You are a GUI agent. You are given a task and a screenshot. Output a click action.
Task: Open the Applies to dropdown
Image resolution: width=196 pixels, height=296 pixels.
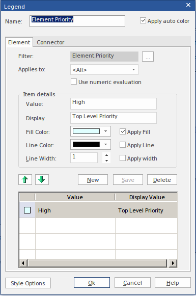point(104,70)
